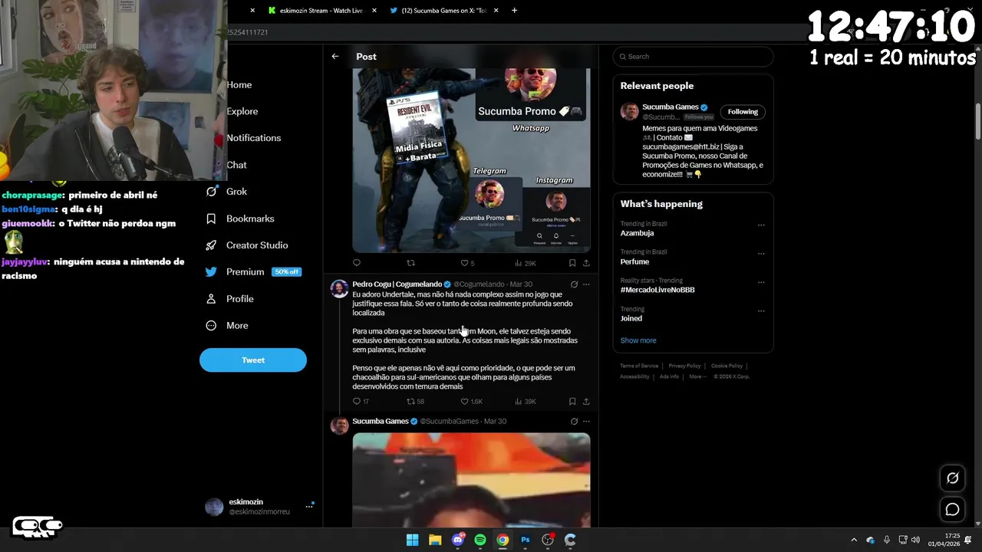Bookmark the Sucumba Promo image post
This screenshot has width=982, height=552.
click(572, 263)
